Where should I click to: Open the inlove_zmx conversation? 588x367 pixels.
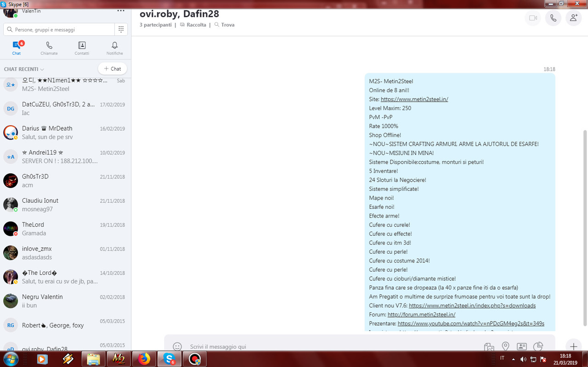[x=65, y=253]
